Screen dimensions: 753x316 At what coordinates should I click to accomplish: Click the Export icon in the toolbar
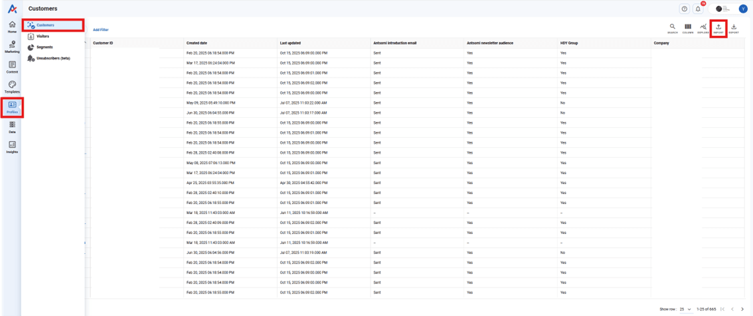[734, 28]
